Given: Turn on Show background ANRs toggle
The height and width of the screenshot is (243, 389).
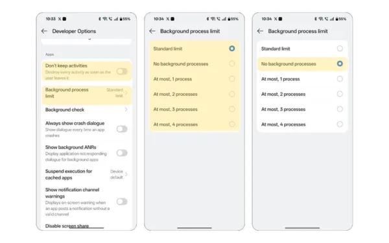Looking at the screenshot, I should coord(122,153).
